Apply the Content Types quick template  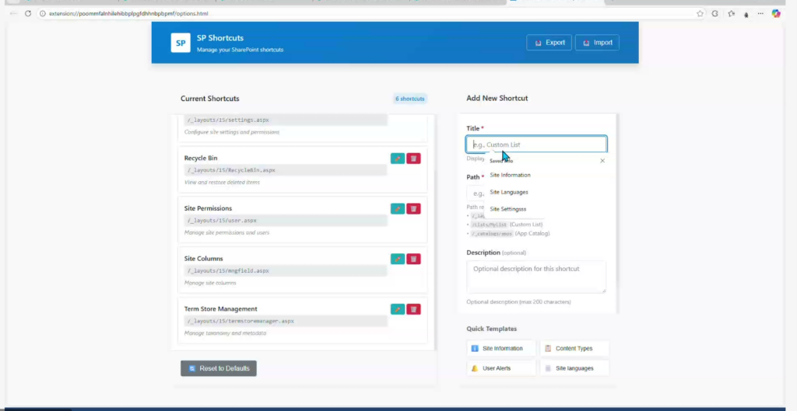pyautogui.click(x=574, y=349)
